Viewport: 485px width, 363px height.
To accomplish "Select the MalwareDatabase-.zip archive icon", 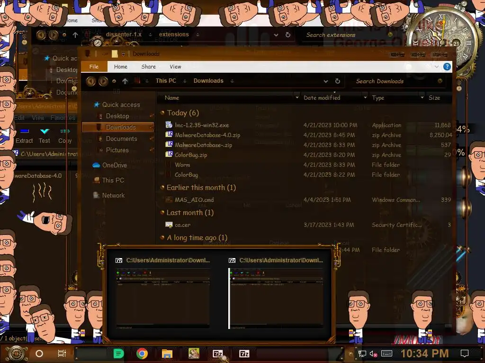I will (x=169, y=145).
